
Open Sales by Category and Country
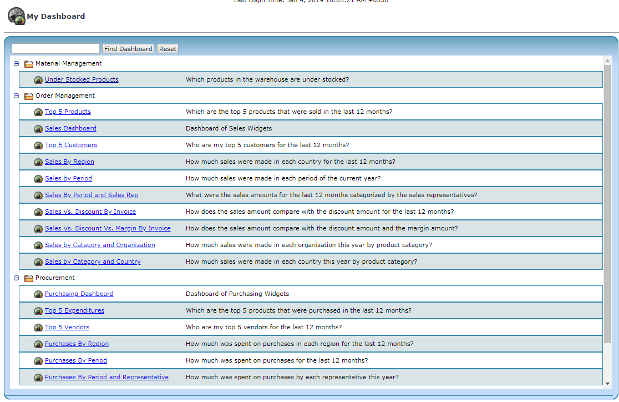[x=93, y=262]
